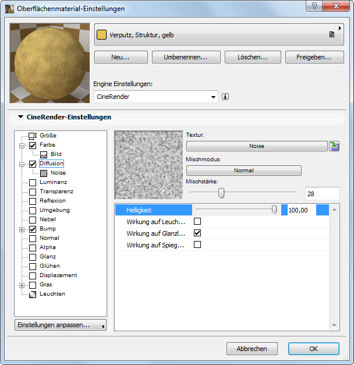Click the noise texture preview image
The height and width of the screenshot is (365, 354).
coord(149,165)
